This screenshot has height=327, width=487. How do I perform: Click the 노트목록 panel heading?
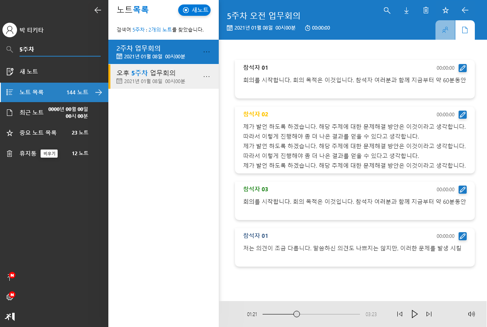tap(132, 10)
